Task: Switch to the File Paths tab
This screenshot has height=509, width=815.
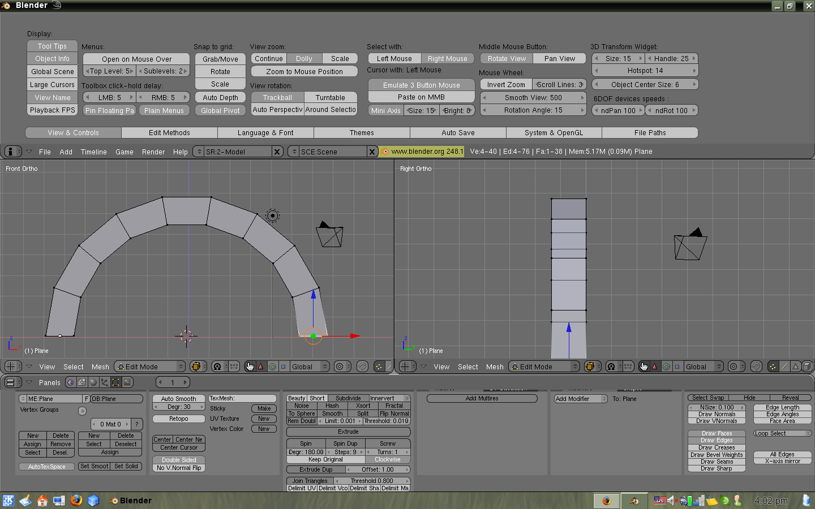Action: point(650,133)
